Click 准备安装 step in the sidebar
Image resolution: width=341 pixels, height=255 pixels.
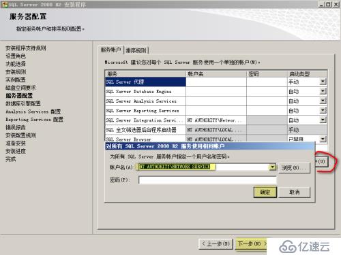click(16, 143)
